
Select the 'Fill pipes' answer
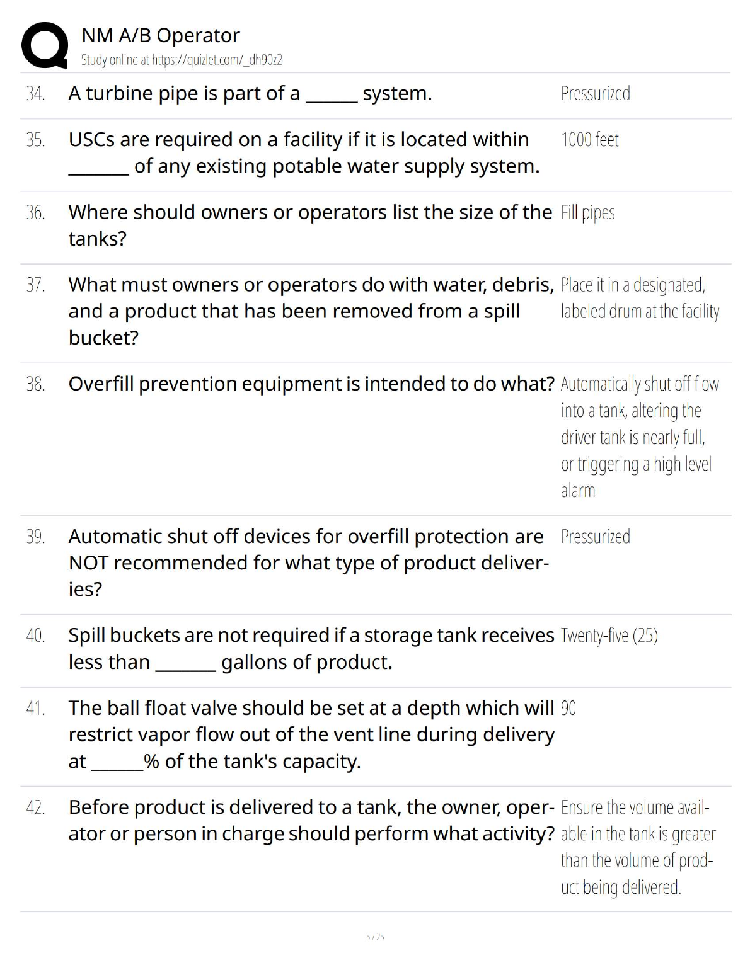coord(587,212)
